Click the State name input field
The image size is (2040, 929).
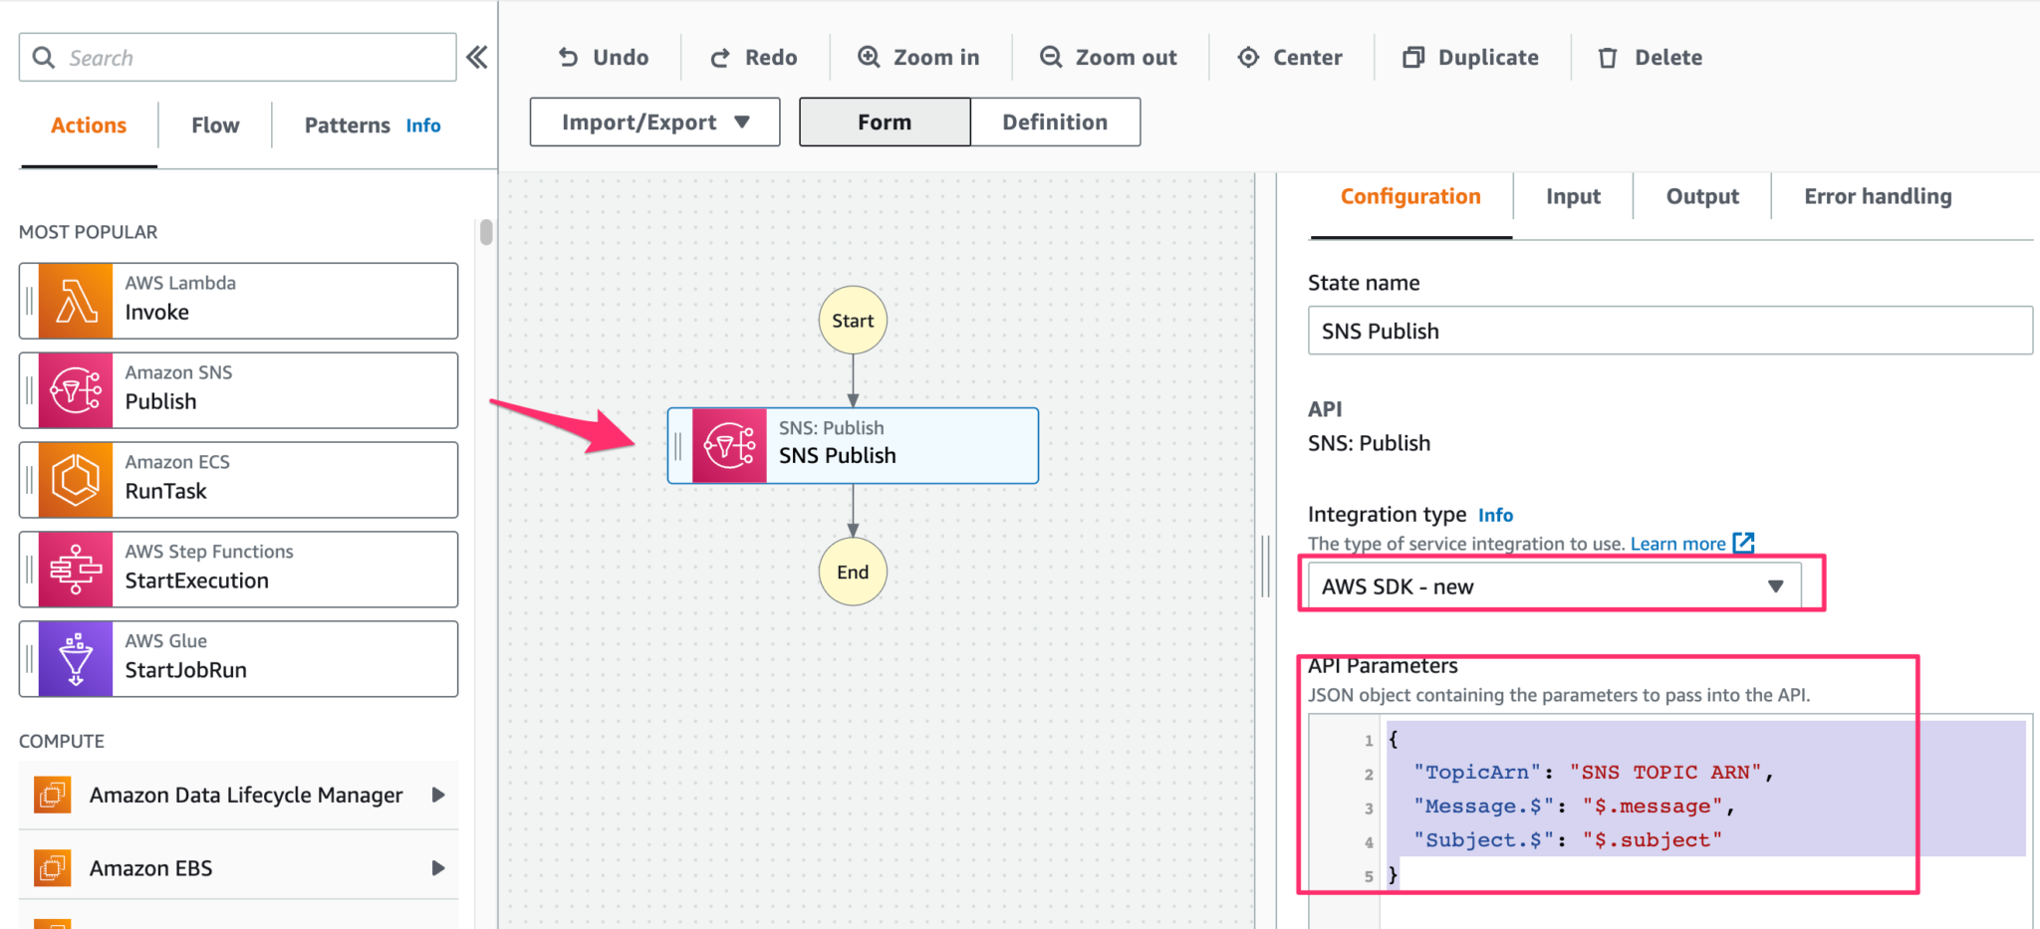[1668, 331]
